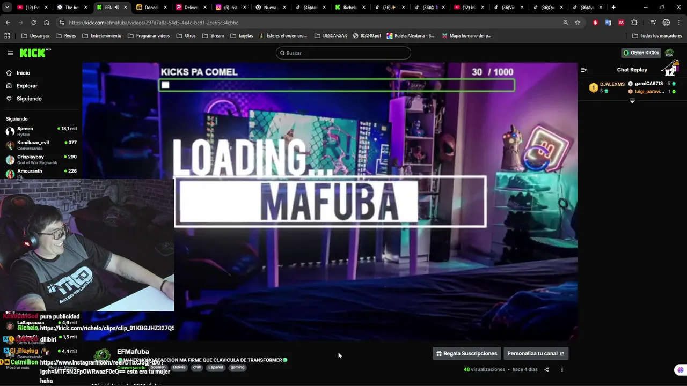Open profile avatar menu in Kick header
Screen dimensions: 687x386
[x=669, y=53]
